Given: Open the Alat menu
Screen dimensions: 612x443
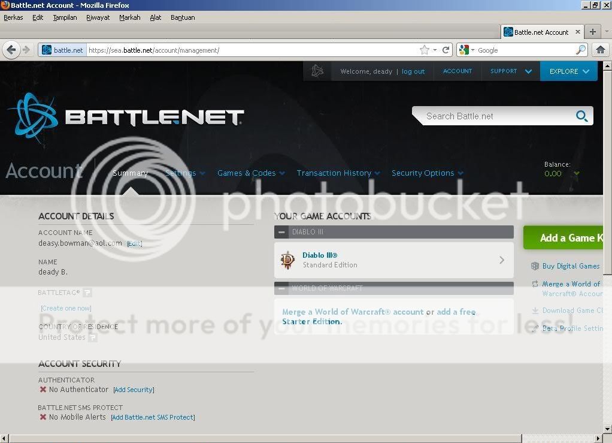Looking at the screenshot, I should [155, 17].
